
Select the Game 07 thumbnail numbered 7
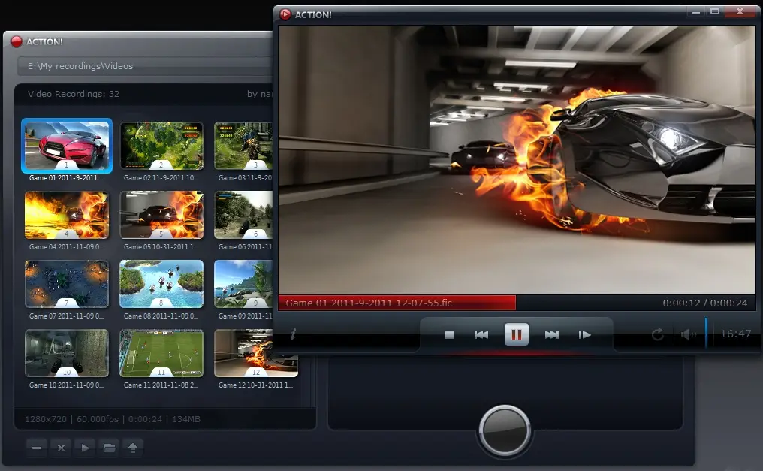coord(67,284)
